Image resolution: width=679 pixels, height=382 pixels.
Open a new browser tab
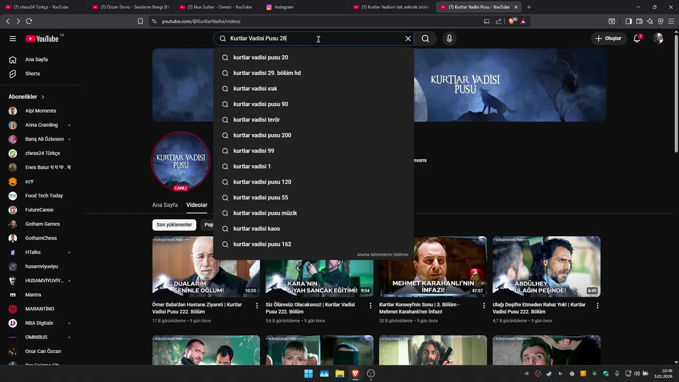(x=529, y=7)
